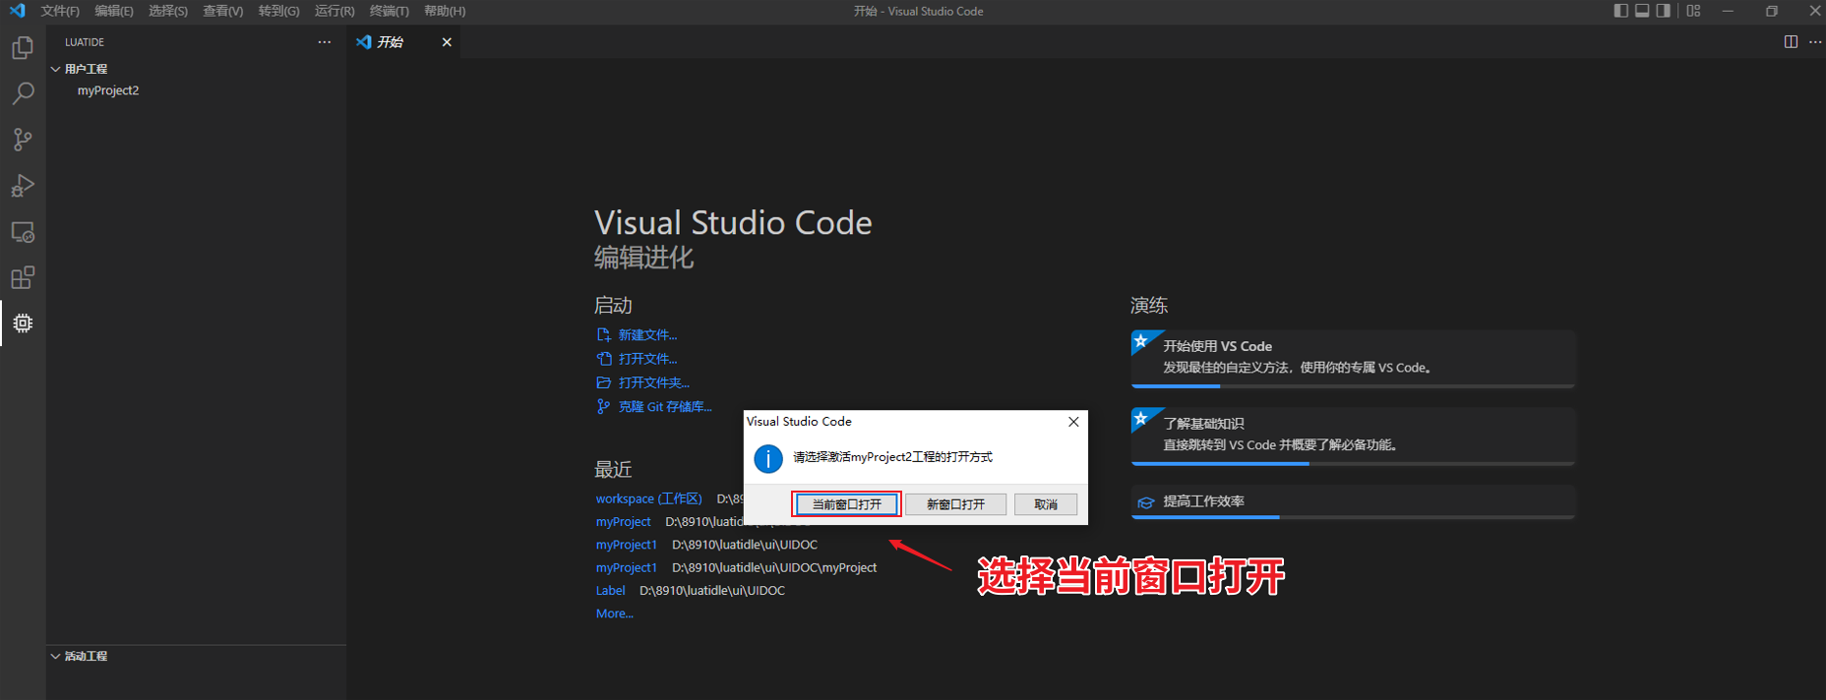Open myProject1 at D:\8910\luatidle\ui\UIDOC
This screenshot has width=1826, height=700.
point(626,545)
